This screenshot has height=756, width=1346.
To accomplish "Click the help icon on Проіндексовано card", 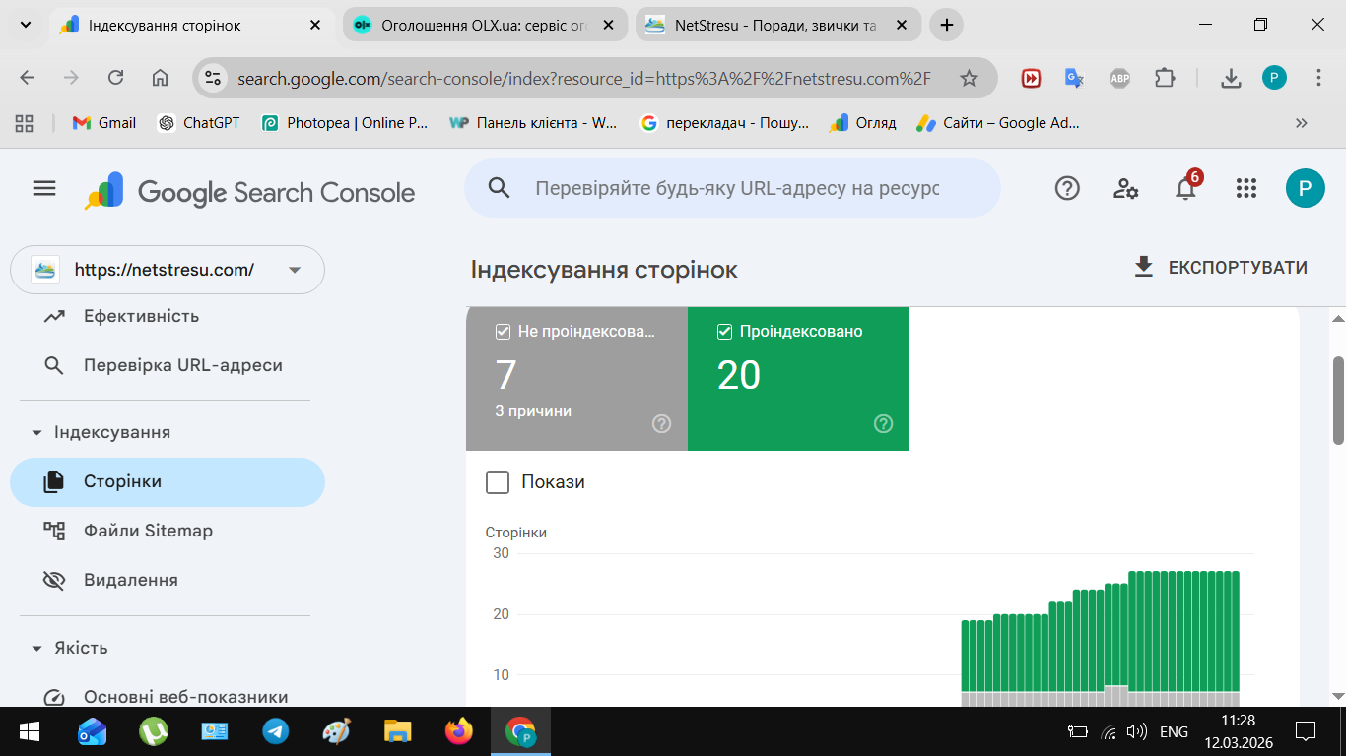I will coord(884,424).
